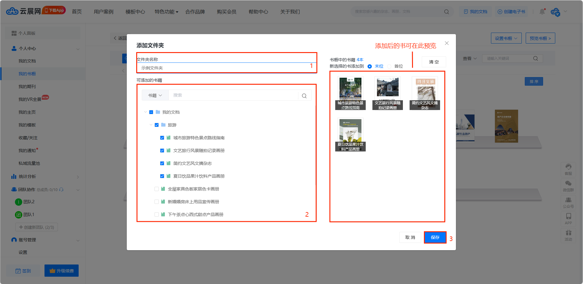583x284 pixels.
Task: Close the 添加文件夹 dialog with X
Action: [x=447, y=43]
